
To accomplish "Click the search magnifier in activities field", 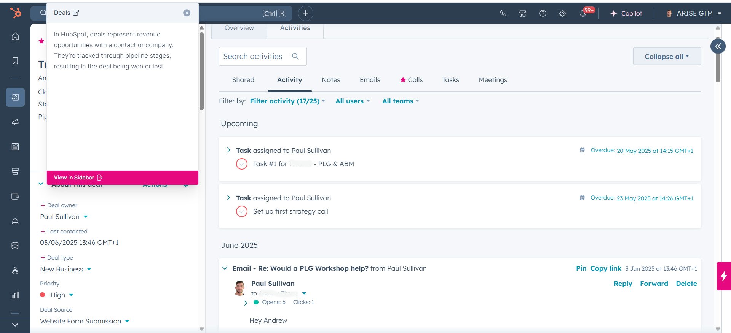I will coord(295,56).
